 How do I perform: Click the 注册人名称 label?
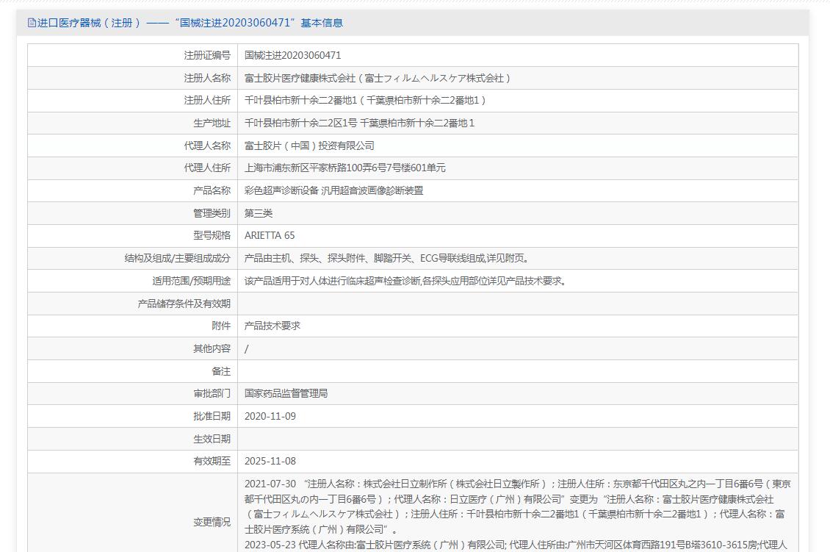(207, 78)
